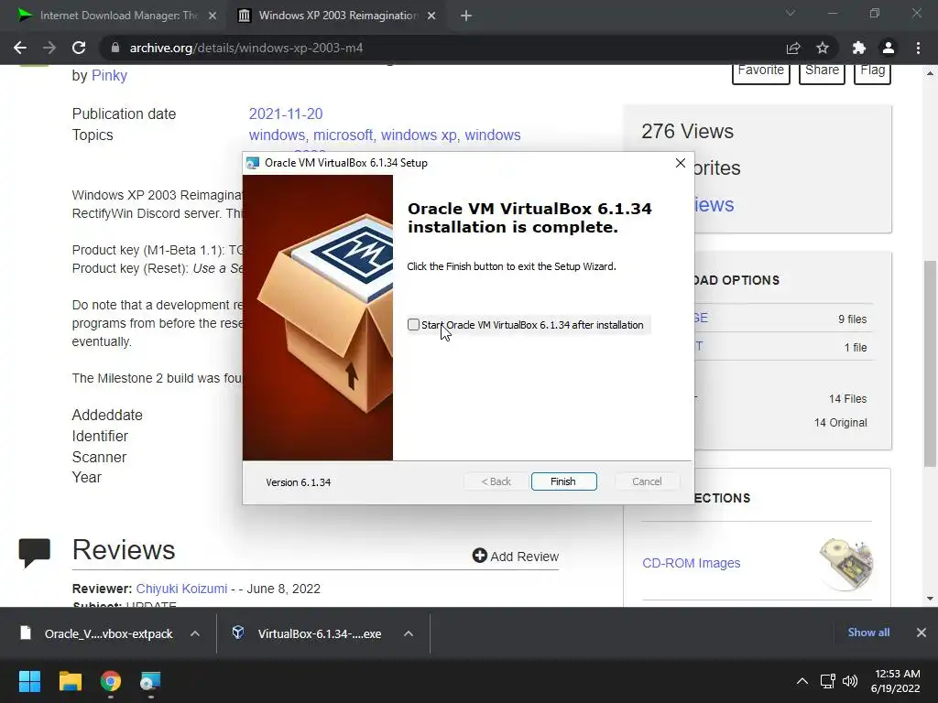Click the forward navigation arrow in Chrome

pyautogui.click(x=49, y=48)
